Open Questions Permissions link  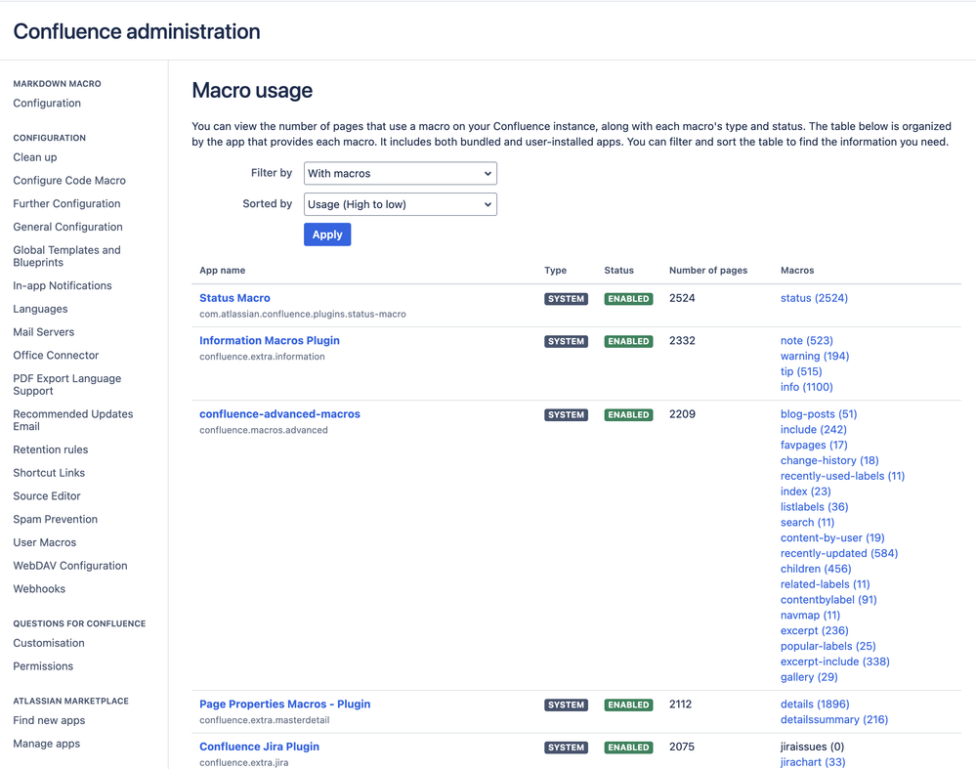pos(43,665)
